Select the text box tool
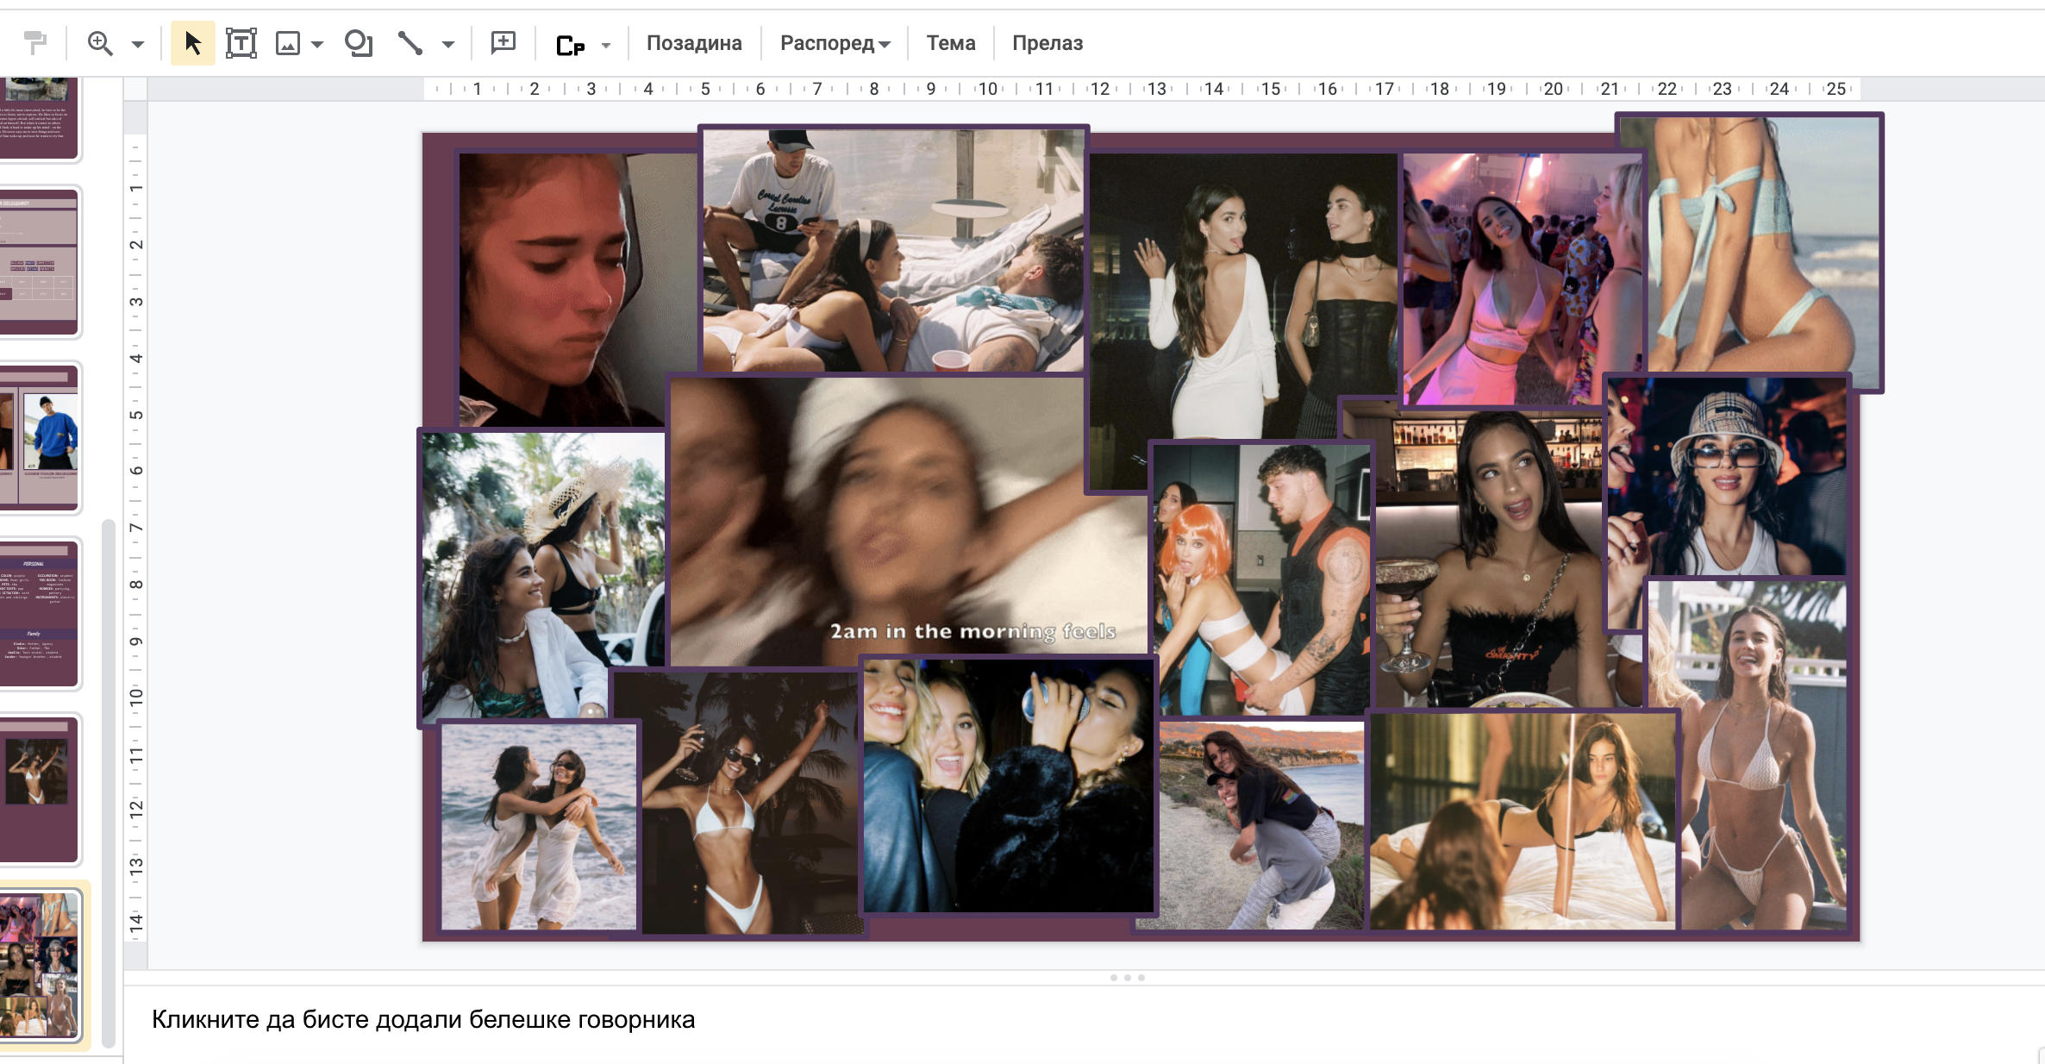Screen dimensions: 2045x1064 point(241,43)
